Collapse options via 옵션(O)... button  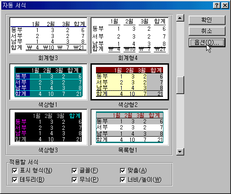207,43
